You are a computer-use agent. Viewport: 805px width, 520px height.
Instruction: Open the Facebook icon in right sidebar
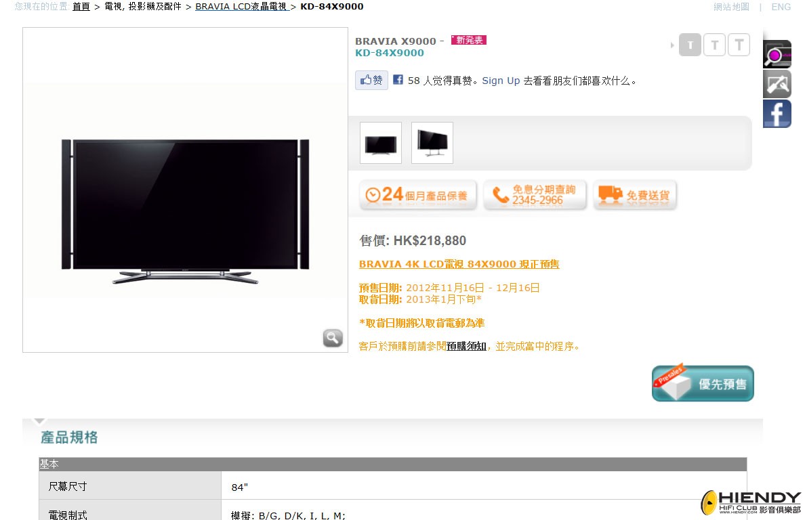777,113
